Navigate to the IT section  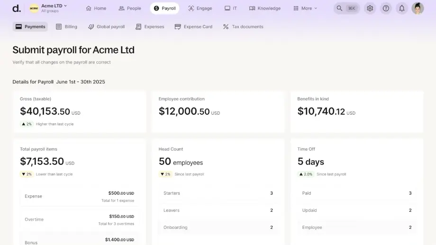231,8
